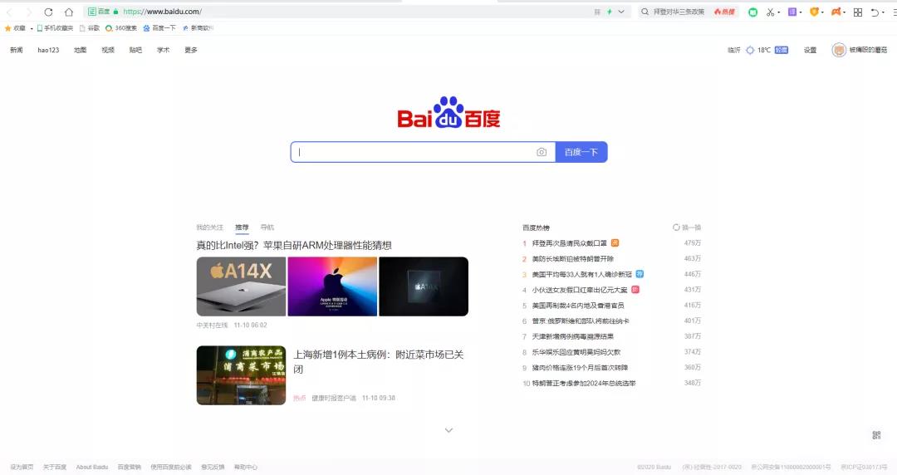This screenshot has width=897, height=475.
Task: Open hot search item 小伙送女友假口红牵出亿元大案
Action: (580, 290)
